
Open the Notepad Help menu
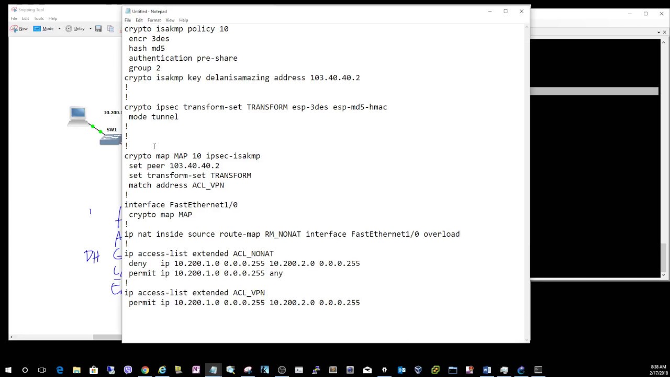click(184, 20)
